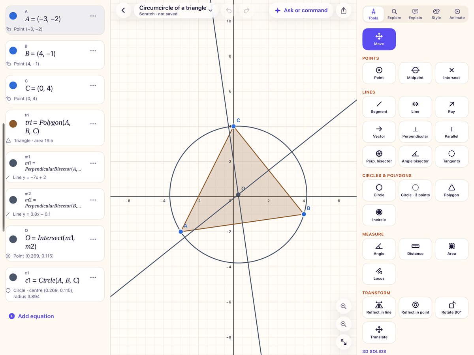The image size is (474, 355).
Task: Select the Polygon tool
Action: [x=451, y=191]
